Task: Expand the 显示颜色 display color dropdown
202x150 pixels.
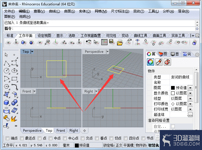Action: (x=190, y=93)
